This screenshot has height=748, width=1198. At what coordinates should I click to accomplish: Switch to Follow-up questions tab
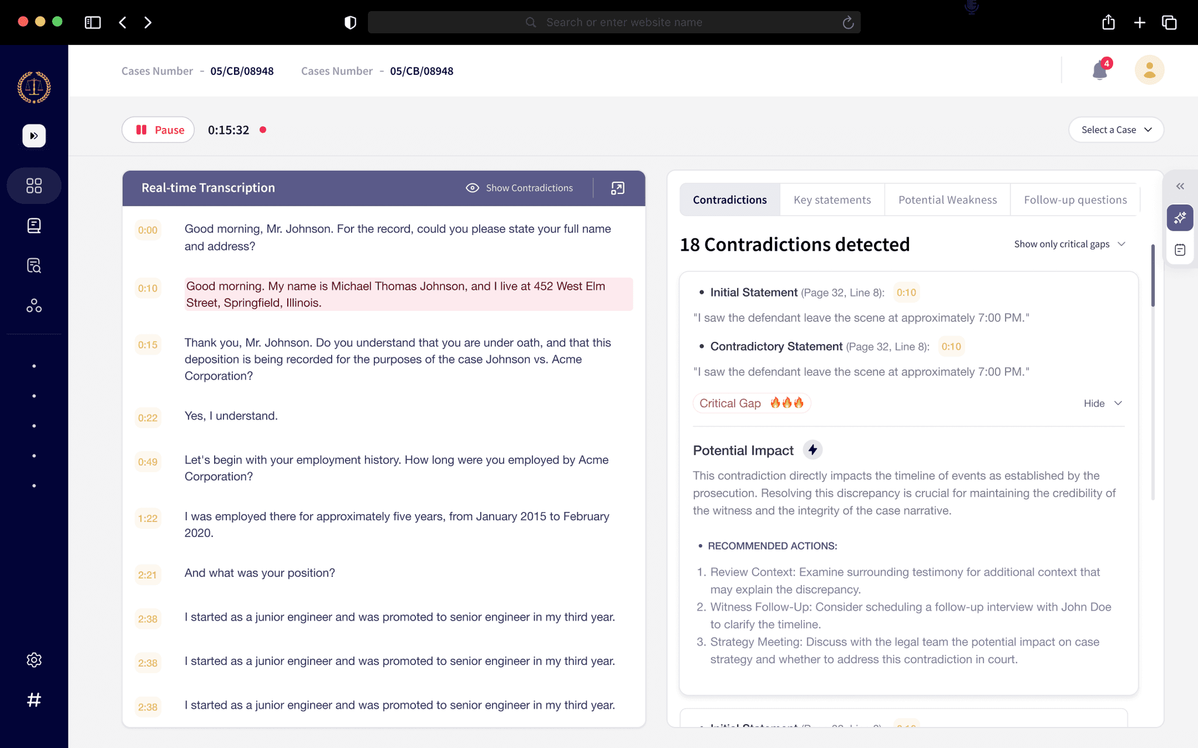pyautogui.click(x=1075, y=200)
